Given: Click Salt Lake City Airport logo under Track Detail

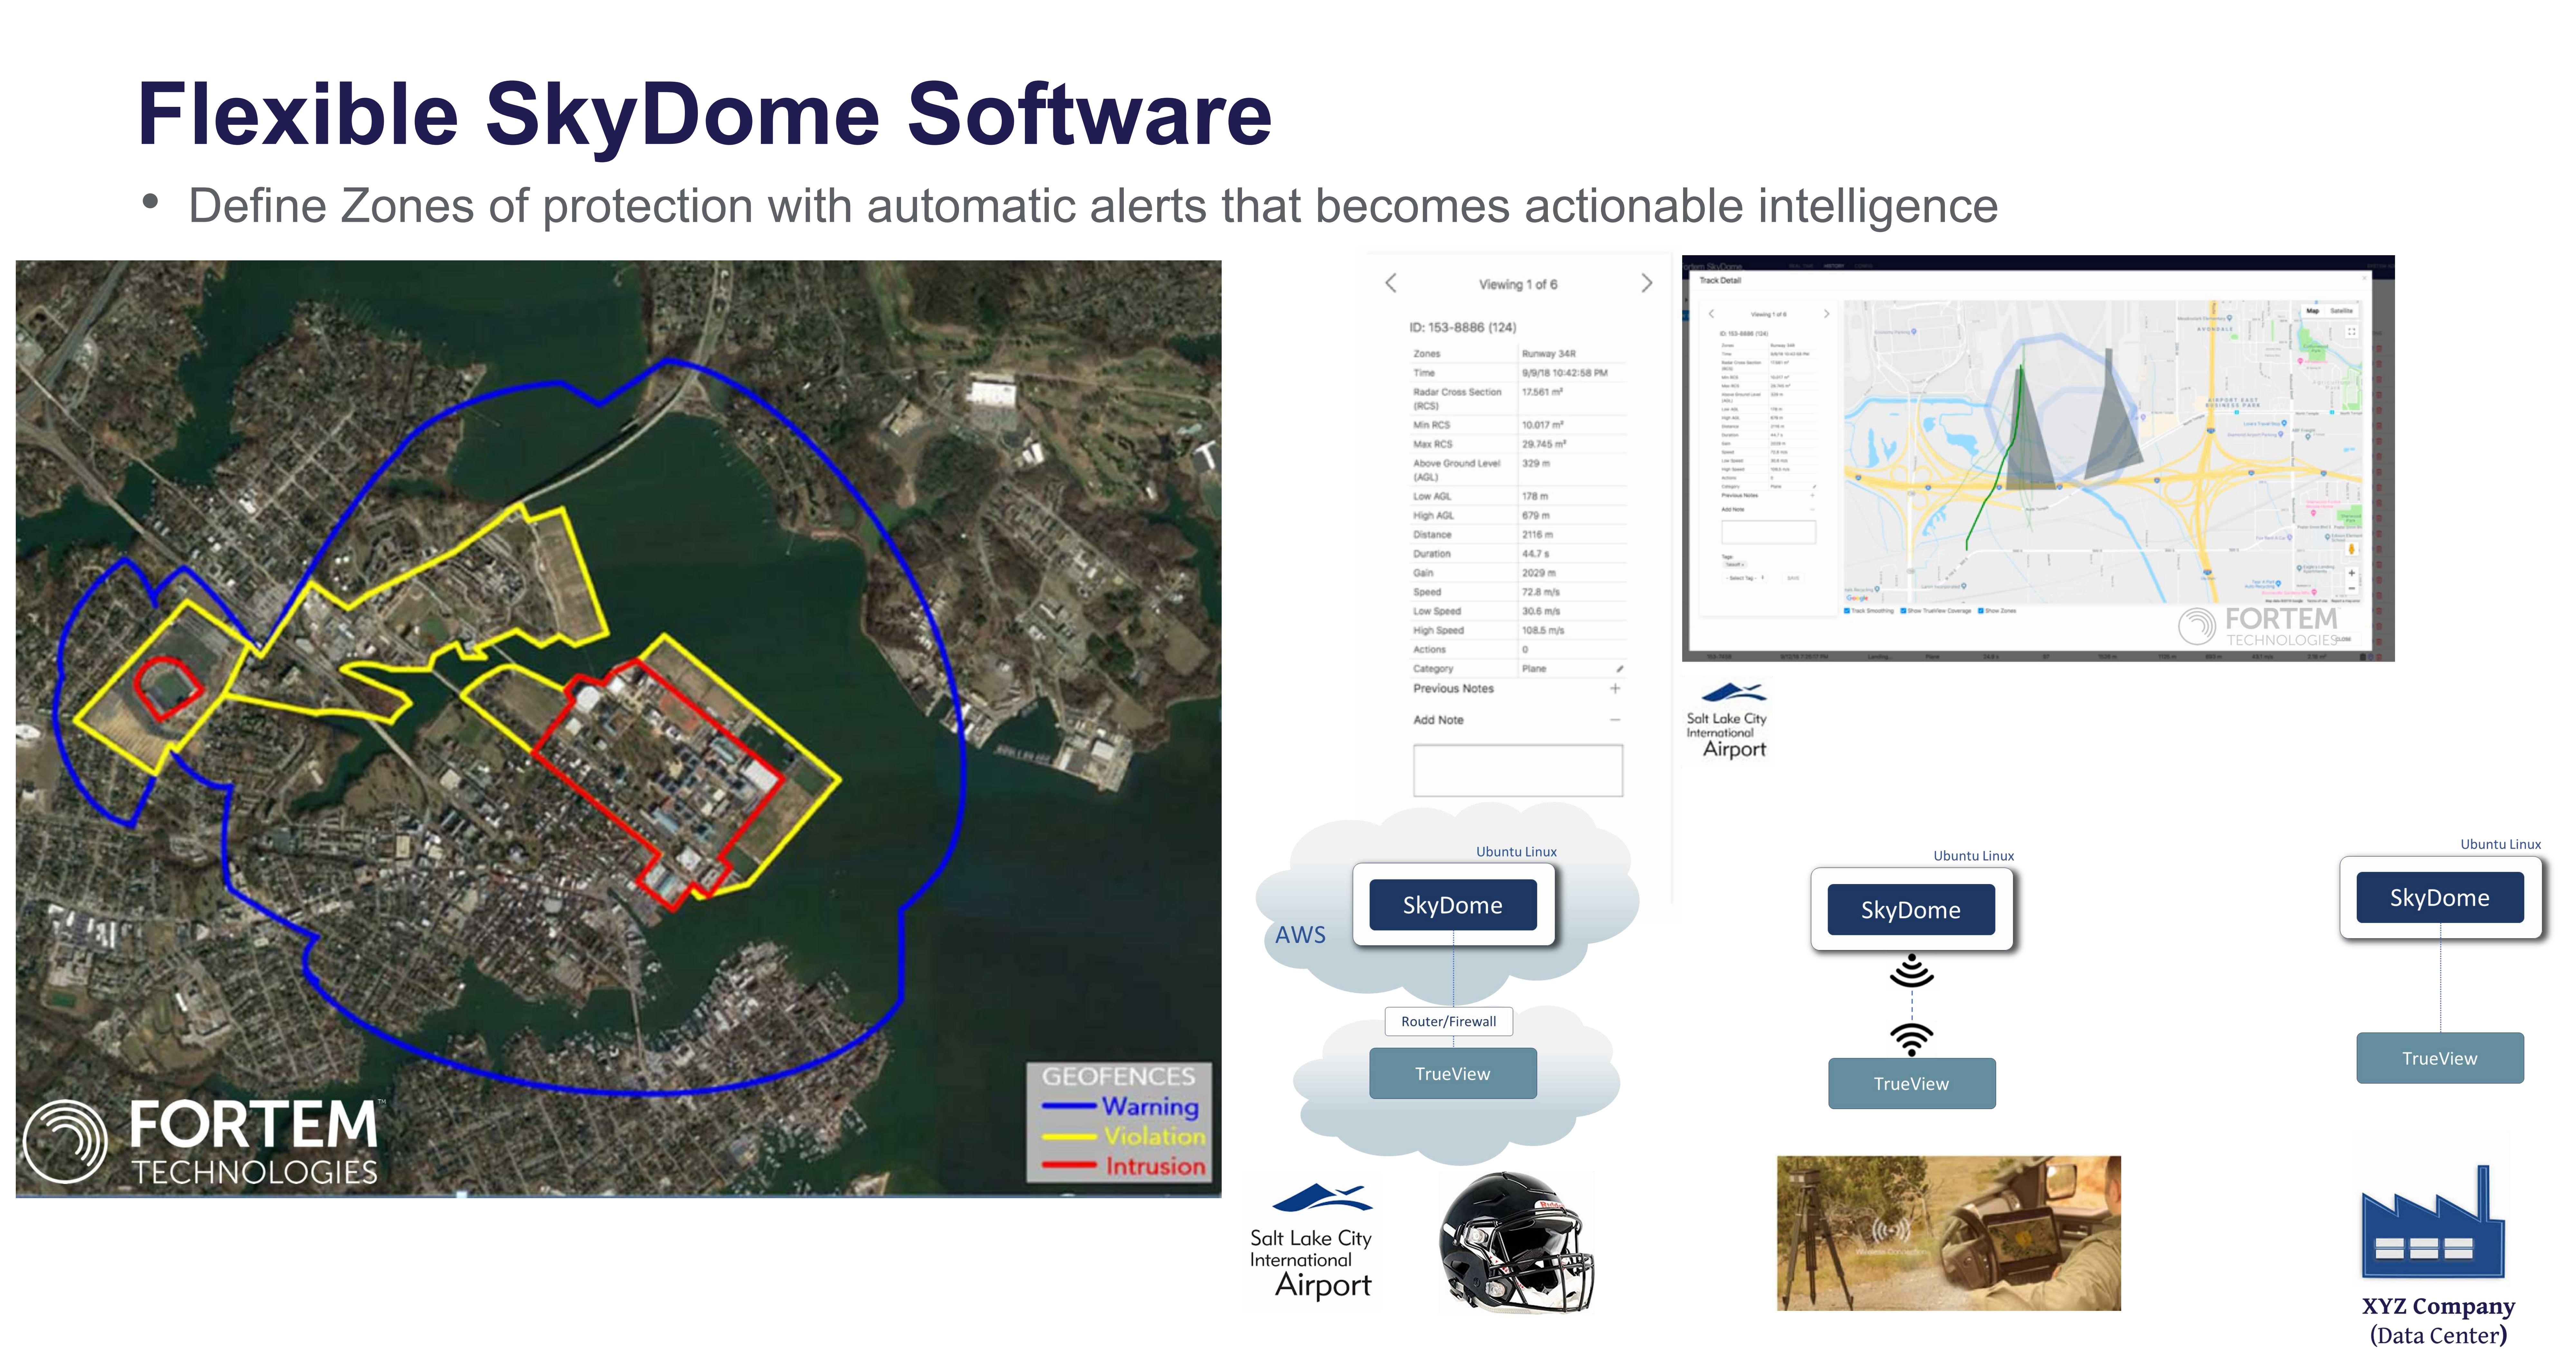Looking at the screenshot, I should (1727, 722).
